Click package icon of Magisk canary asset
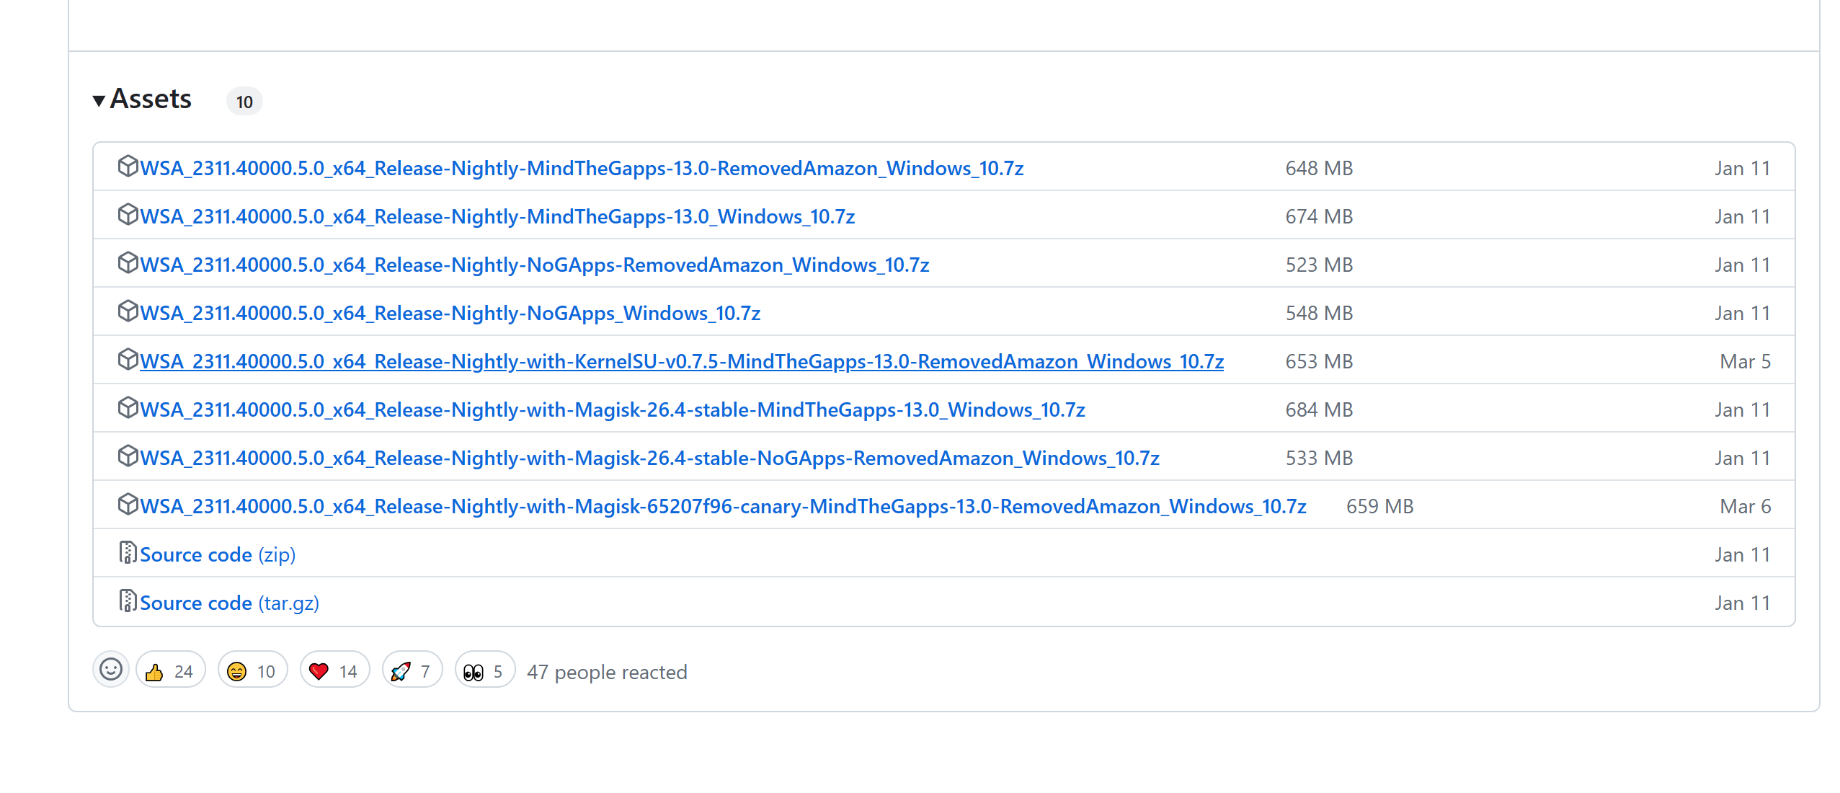The image size is (1840, 793). (x=128, y=505)
